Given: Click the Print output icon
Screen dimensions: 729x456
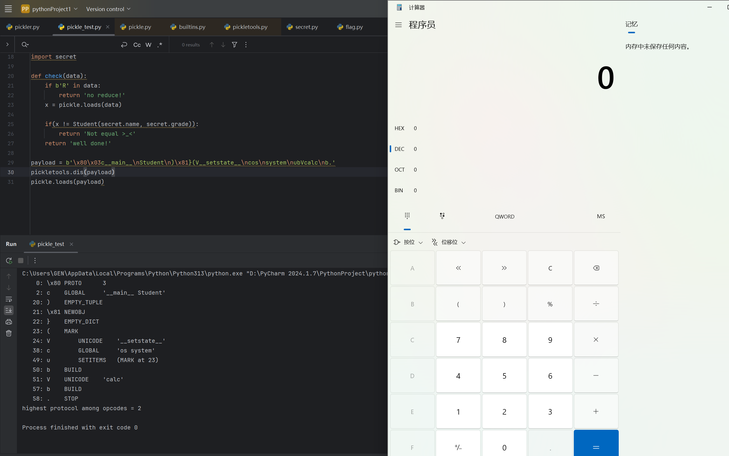Looking at the screenshot, I should pos(9,322).
